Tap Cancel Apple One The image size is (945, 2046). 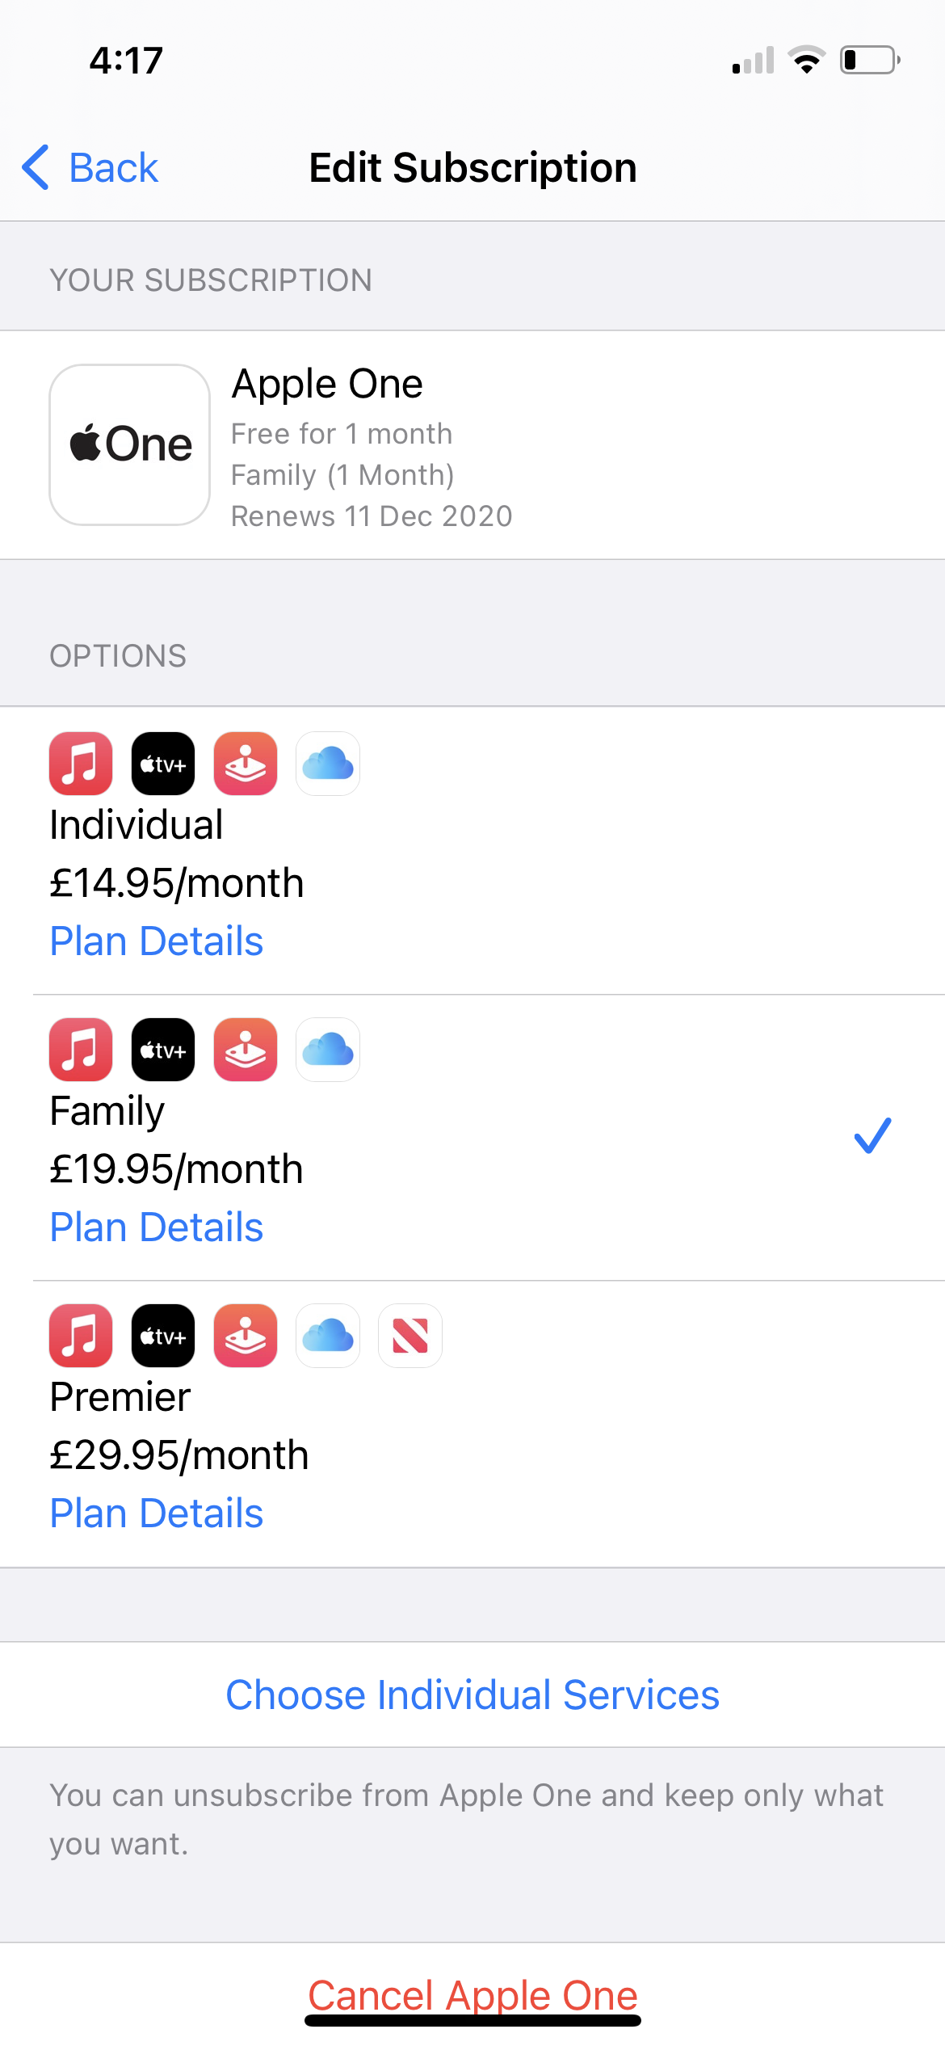click(x=472, y=1995)
